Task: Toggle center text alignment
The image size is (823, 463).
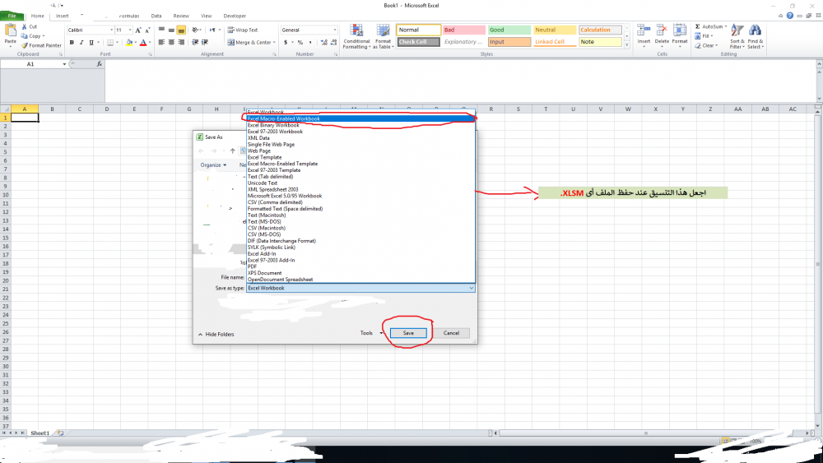Action: click(x=171, y=43)
